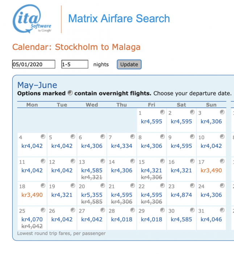Select the kr4,046 fare on May 31

pyautogui.click(x=211, y=219)
